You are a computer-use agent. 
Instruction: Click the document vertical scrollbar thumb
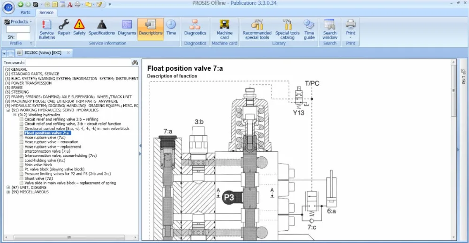tap(454, 90)
